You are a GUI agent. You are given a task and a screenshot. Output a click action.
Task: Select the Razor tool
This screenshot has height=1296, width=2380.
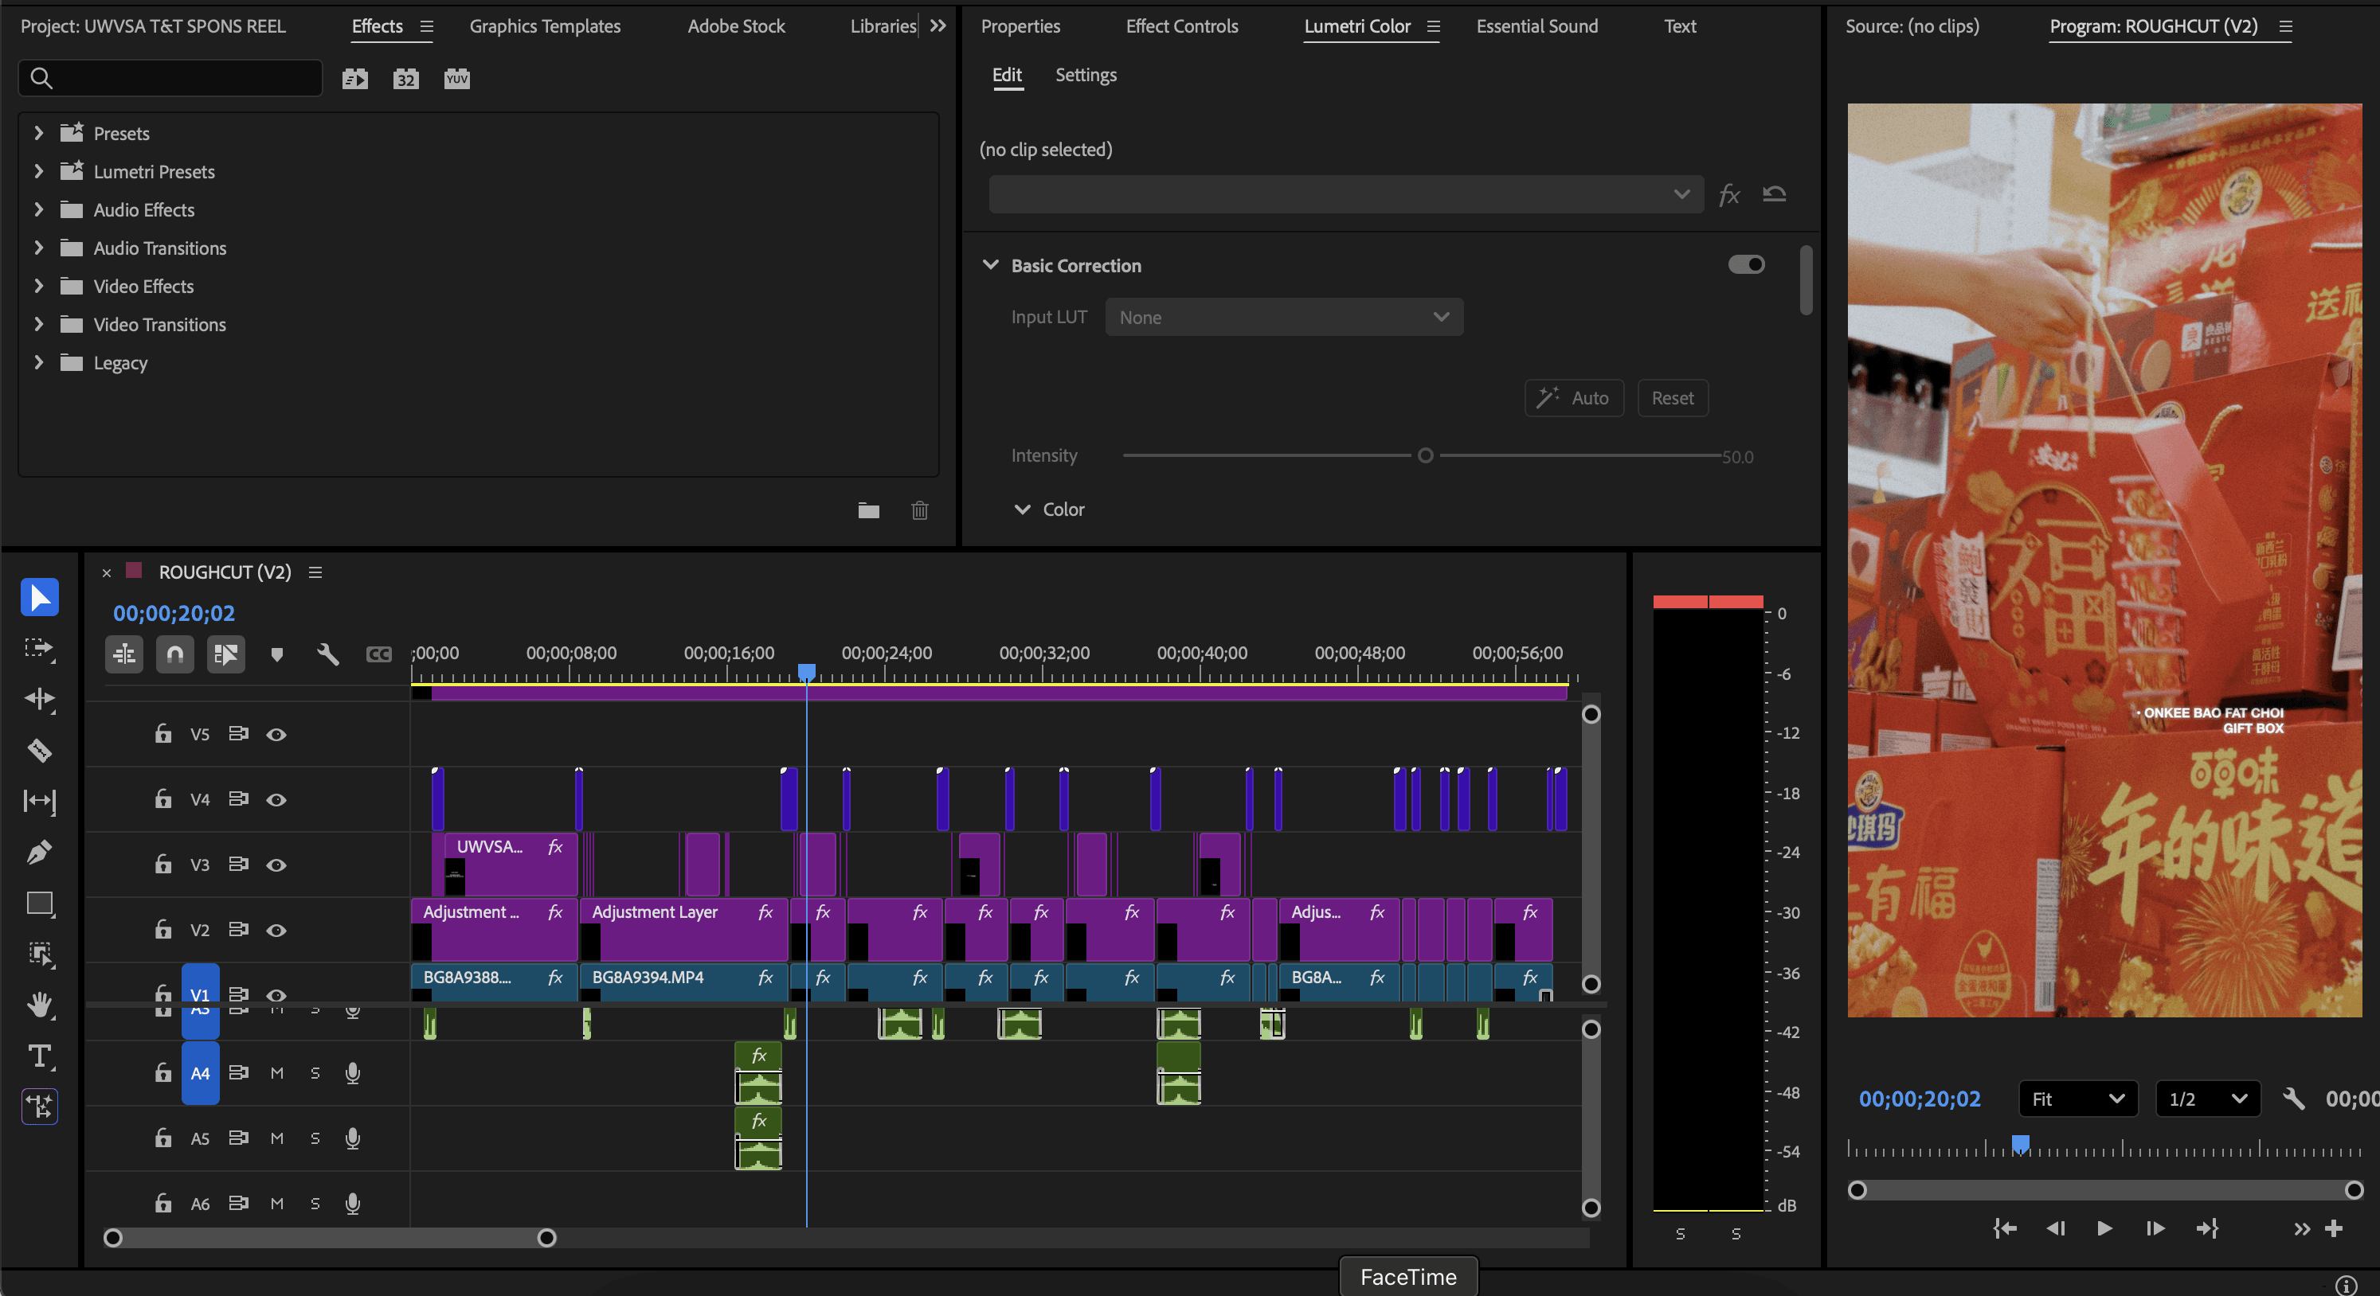(39, 750)
